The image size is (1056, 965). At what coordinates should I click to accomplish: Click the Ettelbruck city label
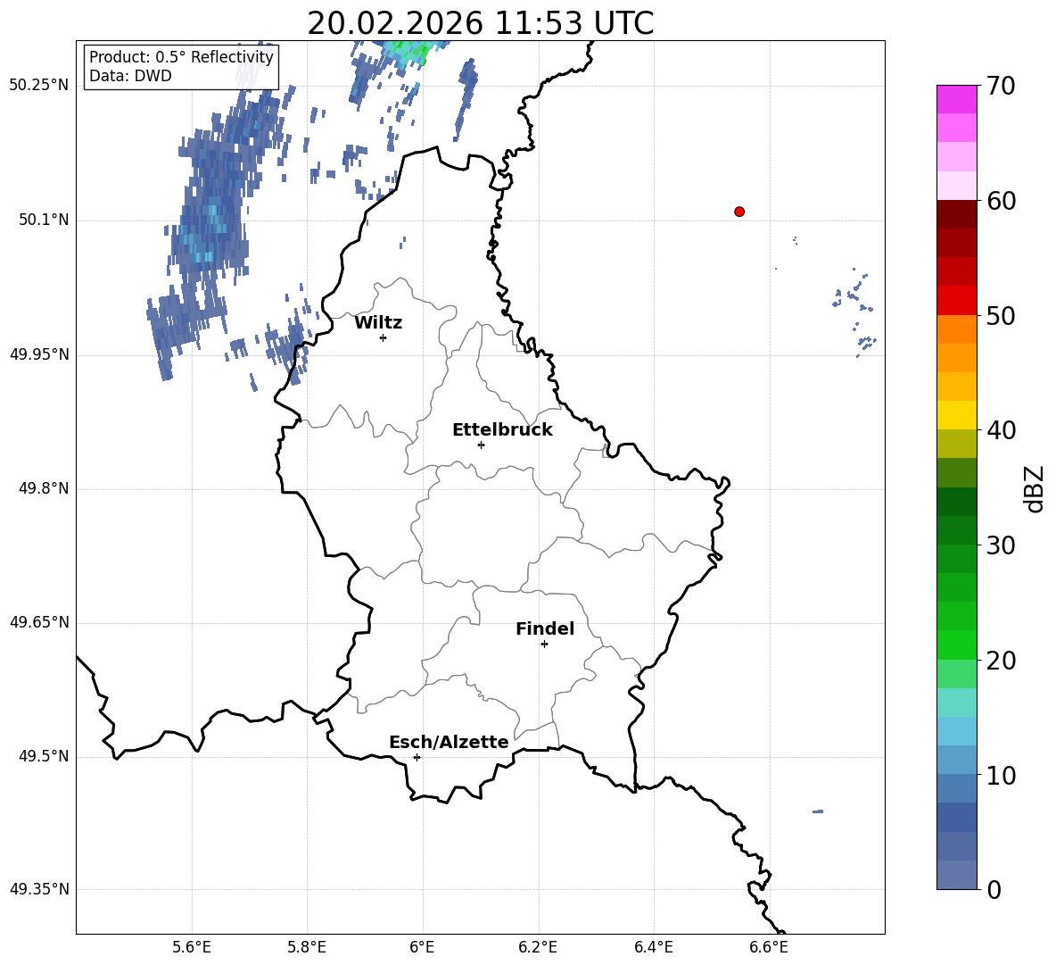click(502, 430)
